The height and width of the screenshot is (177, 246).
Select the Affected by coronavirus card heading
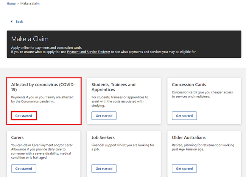[x=43, y=87]
